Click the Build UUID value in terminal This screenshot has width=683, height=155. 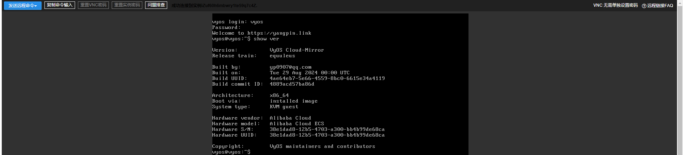click(x=327, y=78)
